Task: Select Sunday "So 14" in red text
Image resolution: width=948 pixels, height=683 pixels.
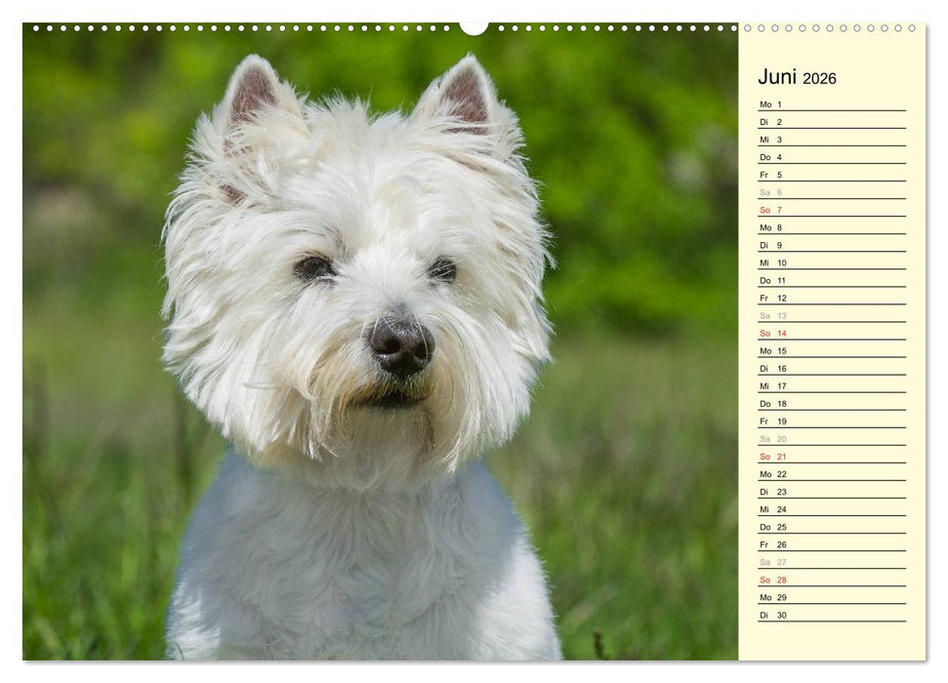Action: pyautogui.click(x=771, y=333)
